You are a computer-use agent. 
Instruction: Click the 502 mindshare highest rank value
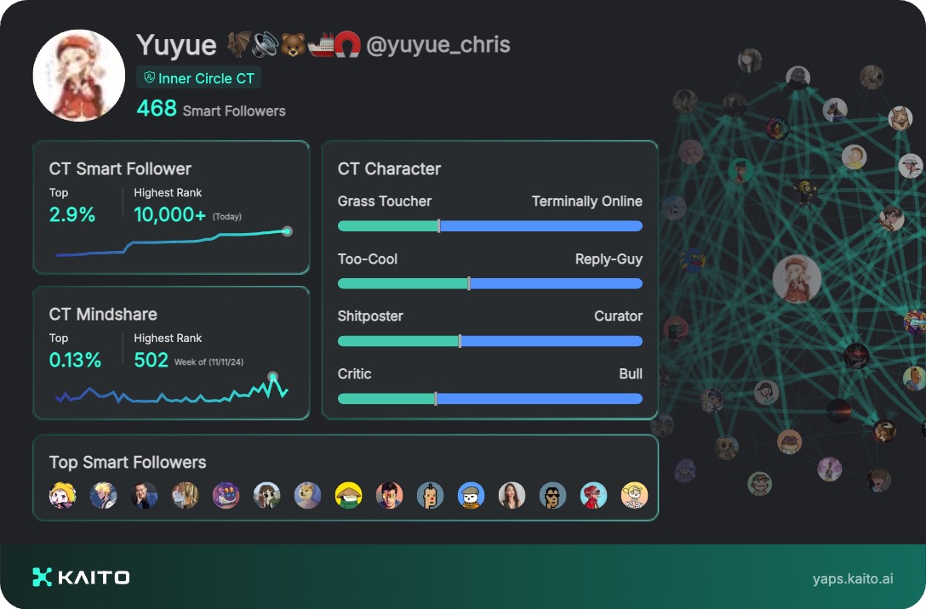coord(151,360)
